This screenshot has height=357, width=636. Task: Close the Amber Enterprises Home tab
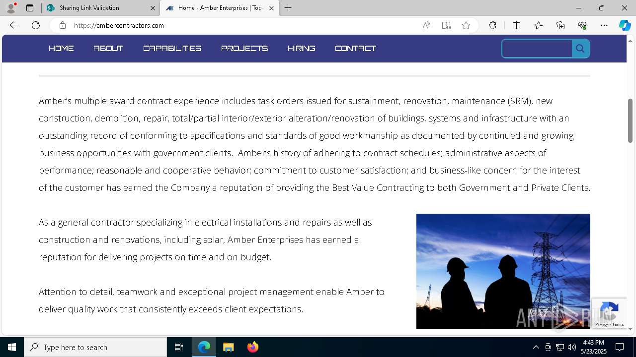271,8
